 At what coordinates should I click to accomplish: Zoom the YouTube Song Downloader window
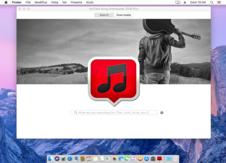pyautogui.click(x=28, y=9)
